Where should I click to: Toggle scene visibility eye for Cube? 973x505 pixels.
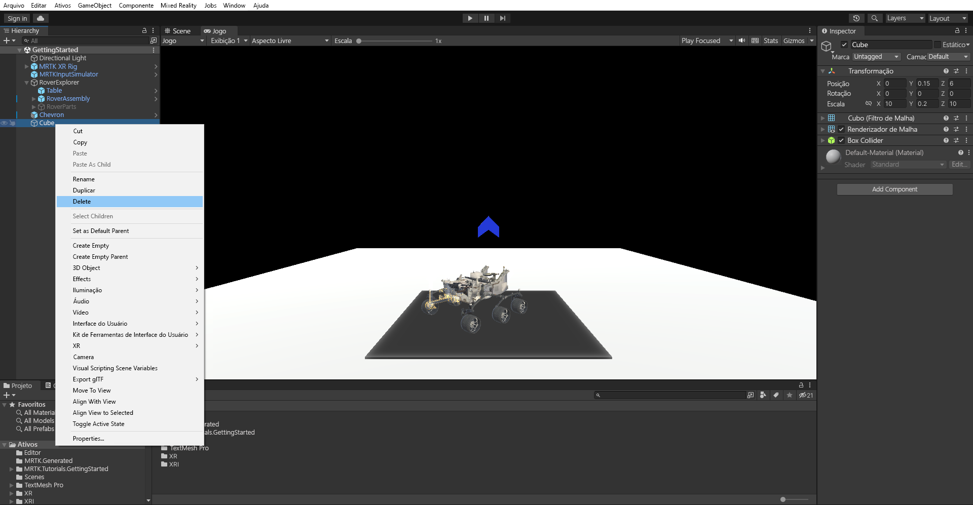[x=4, y=123]
